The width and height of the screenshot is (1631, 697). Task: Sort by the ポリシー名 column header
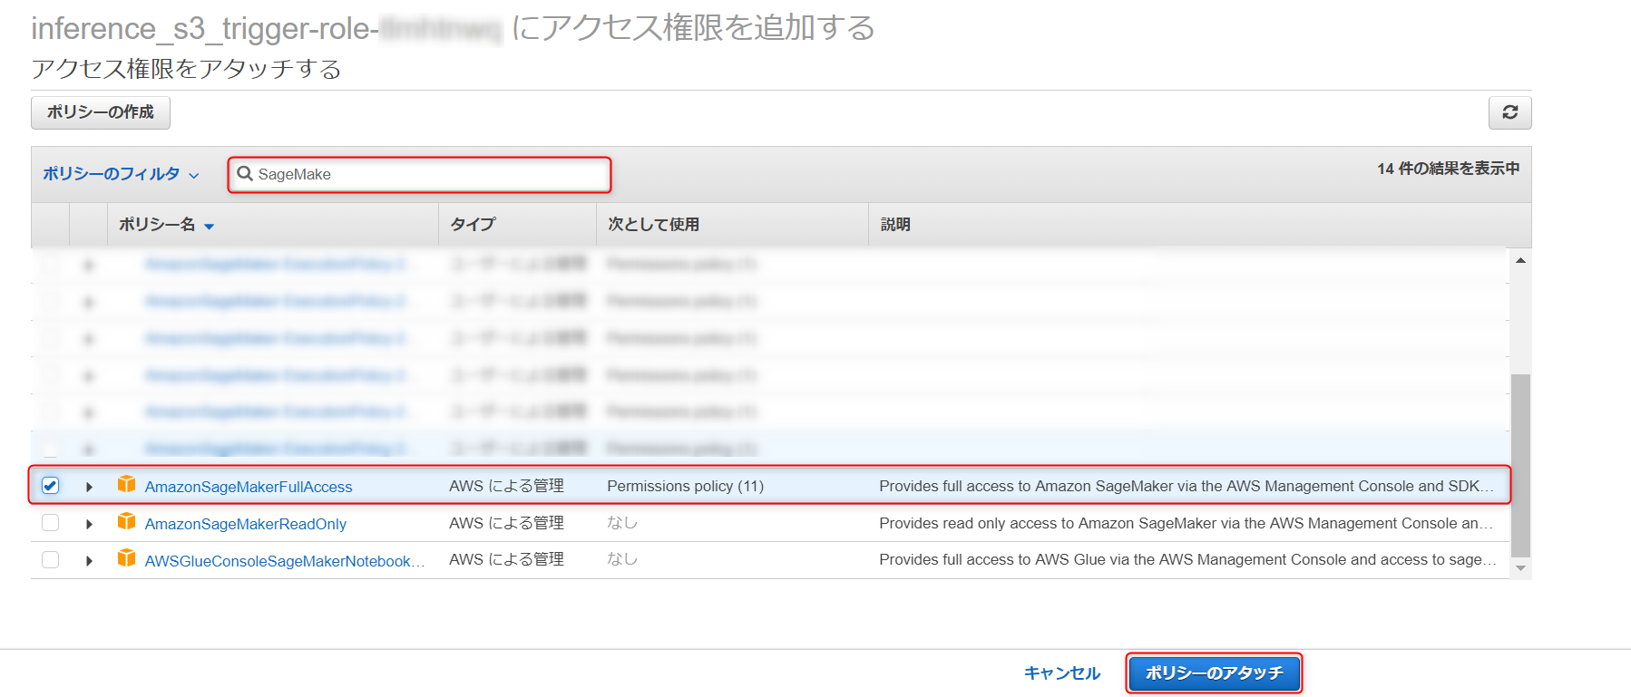click(166, 225)
